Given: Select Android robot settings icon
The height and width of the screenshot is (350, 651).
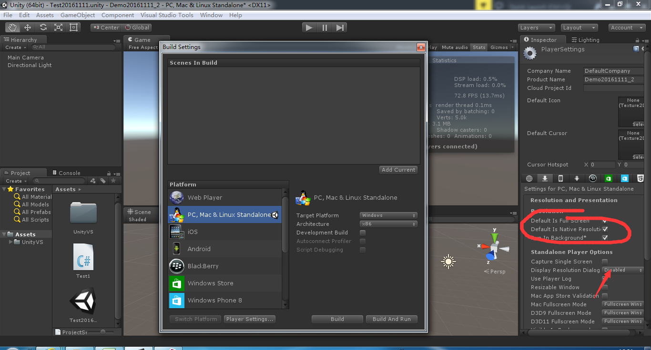Looking at the screenshot, I should coord(577,178).
